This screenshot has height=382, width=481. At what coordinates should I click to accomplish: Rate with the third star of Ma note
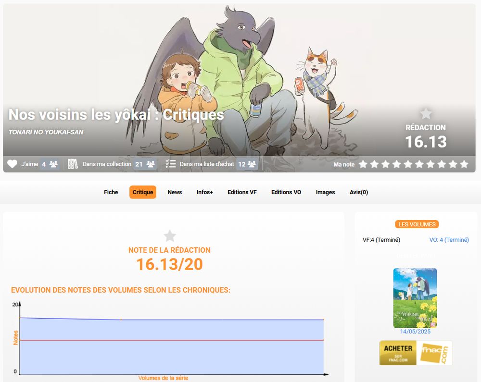tap(386, 164)
